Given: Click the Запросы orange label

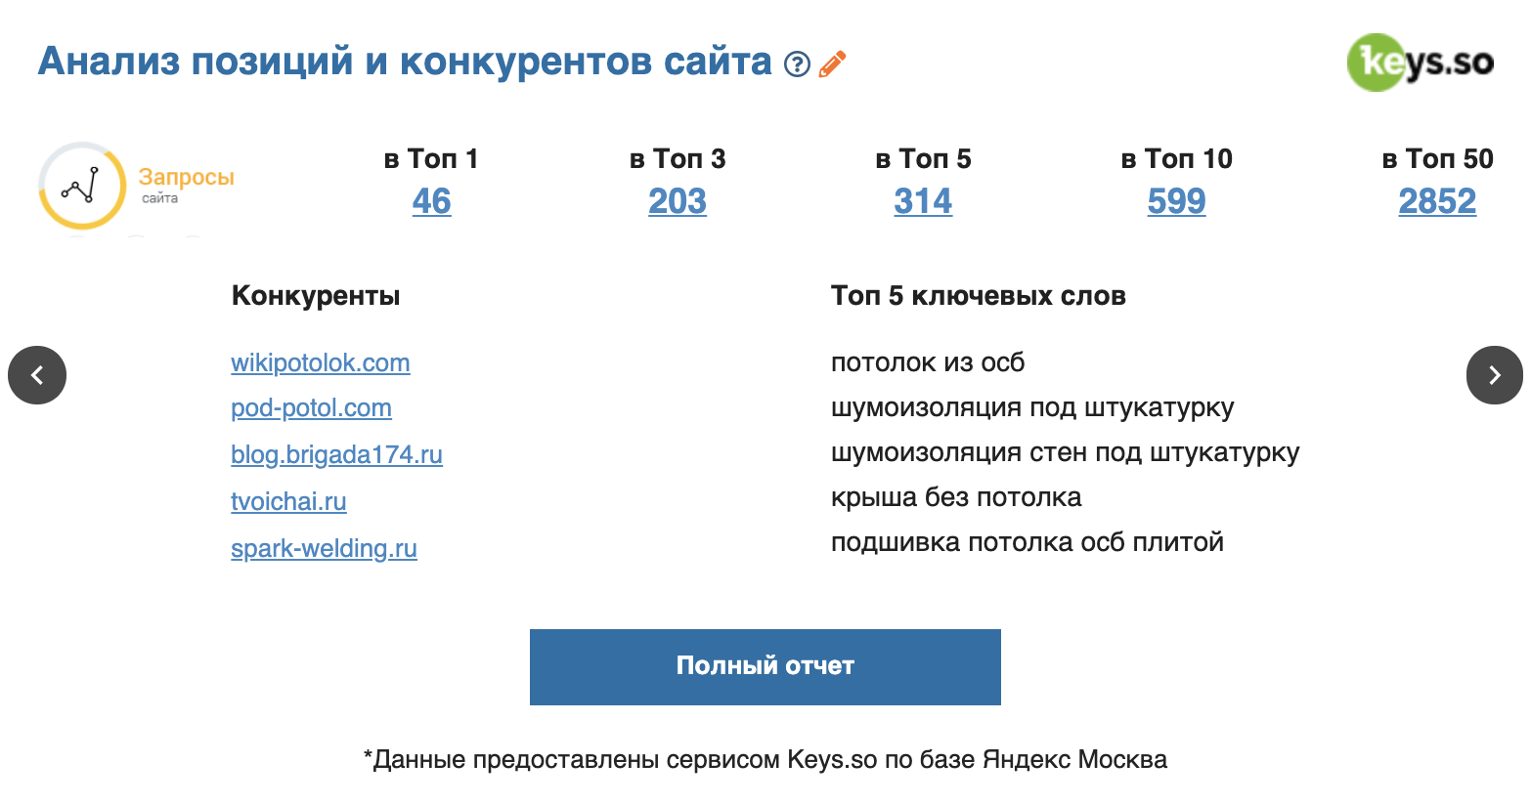Looking at the screenshot, I should pyautogui.click(x=186, y=177).
